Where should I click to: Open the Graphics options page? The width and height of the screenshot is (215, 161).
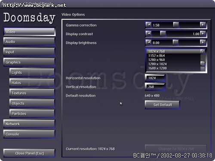point(29,62)
